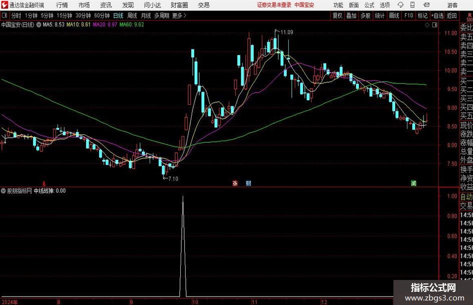Viewport: 473px width, 305px height.
Task: Select the 日线 daily period tab
Action: [118, 16]
